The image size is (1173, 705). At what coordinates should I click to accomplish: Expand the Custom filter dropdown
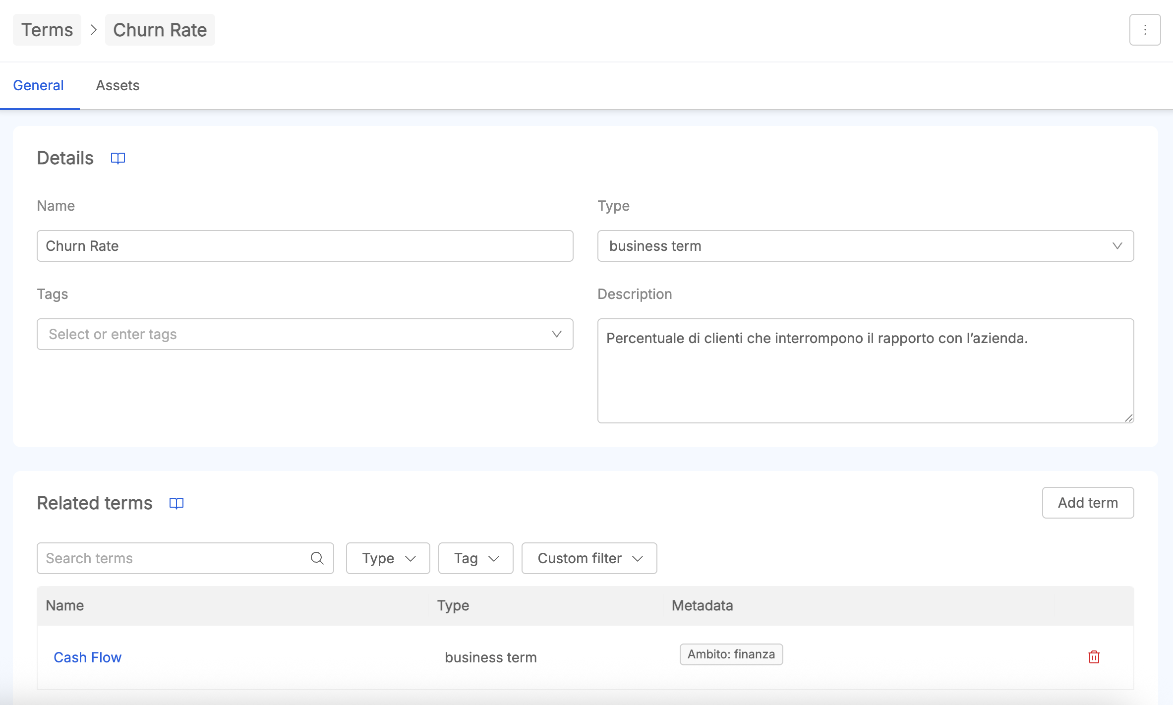click(589, 558)
